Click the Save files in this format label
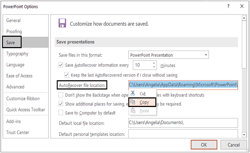 [80, 55]
